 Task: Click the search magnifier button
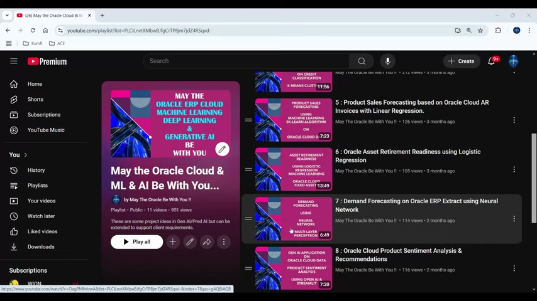click(362, 61)
